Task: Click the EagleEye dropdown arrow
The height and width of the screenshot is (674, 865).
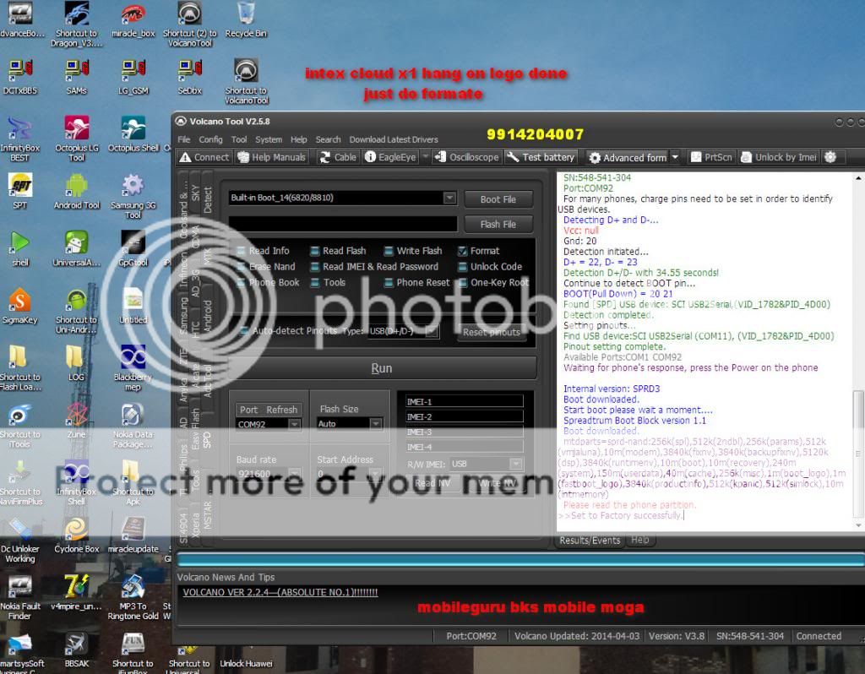Action: [425, 157]
